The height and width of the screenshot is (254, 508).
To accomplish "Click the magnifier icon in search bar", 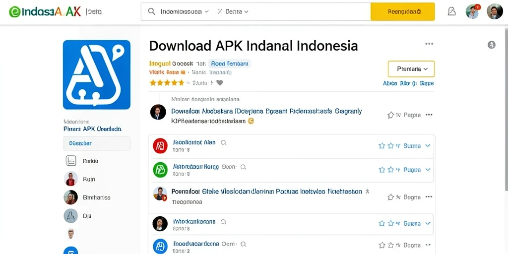I will pyautogui.click(x=151, y=11).
